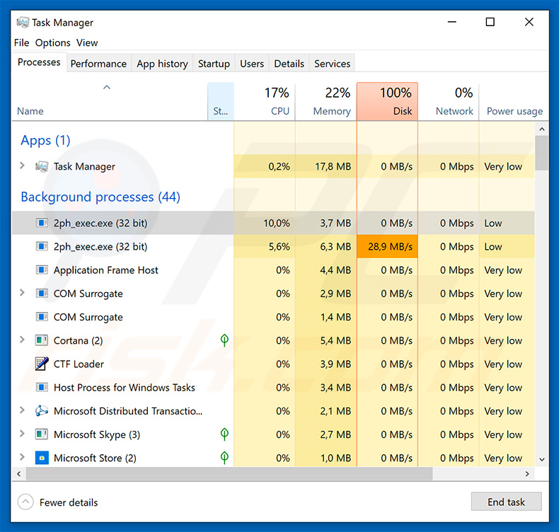Viewport: 559px width, 532px height.
Task: Click the Cortana process icon
Action: [x=42, y=341]
